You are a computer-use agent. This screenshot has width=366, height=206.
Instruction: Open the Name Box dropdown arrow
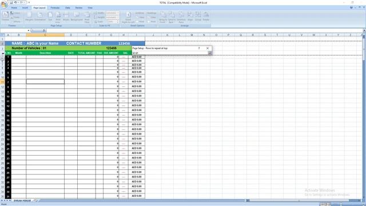29,30
